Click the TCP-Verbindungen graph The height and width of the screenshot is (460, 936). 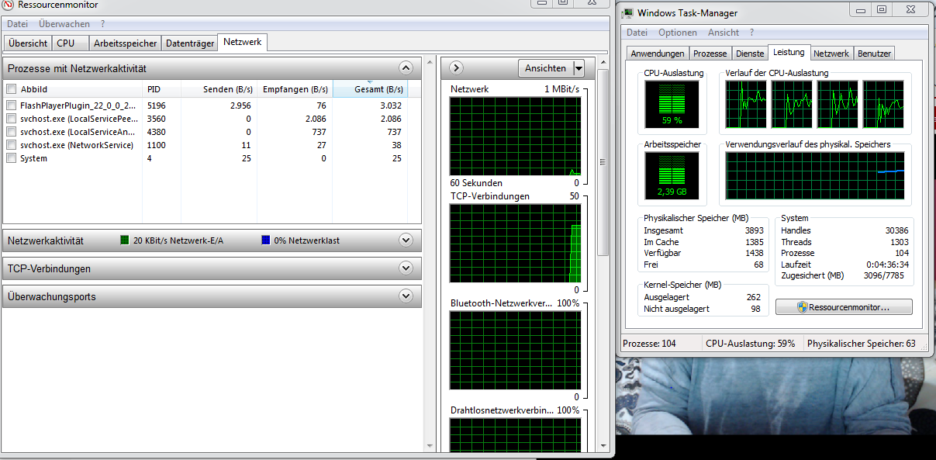[x=515, y=244]
